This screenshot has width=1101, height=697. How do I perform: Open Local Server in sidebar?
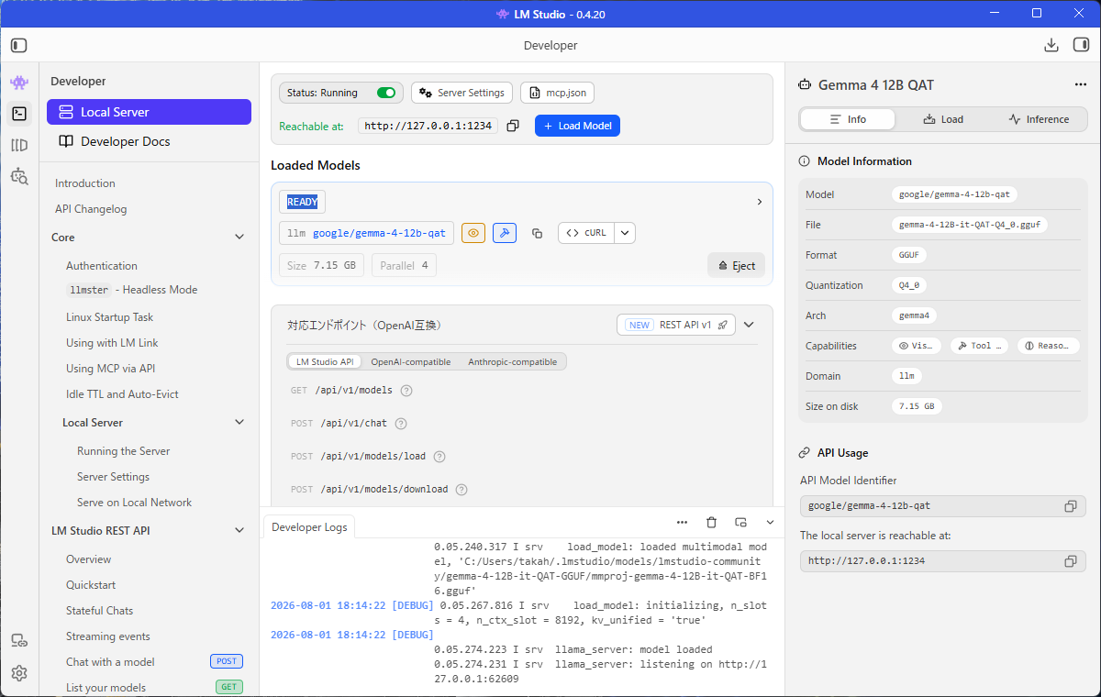click(149, 112)
